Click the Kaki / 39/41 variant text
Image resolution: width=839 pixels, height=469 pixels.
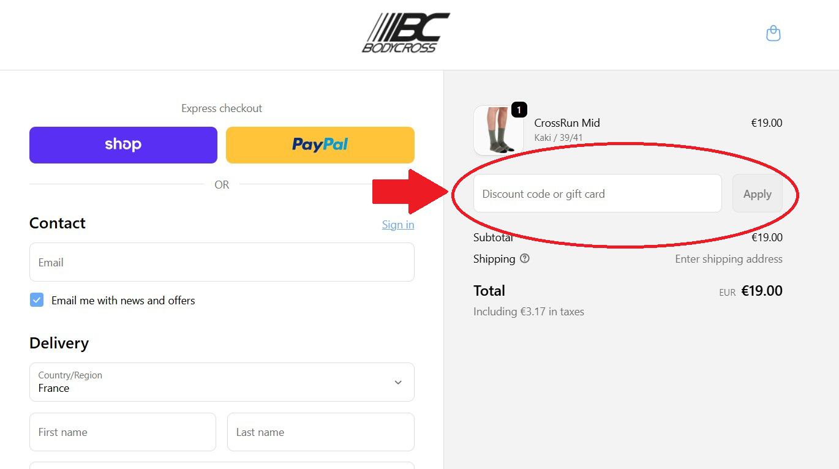pyautogui.click(x=559, y=138)
